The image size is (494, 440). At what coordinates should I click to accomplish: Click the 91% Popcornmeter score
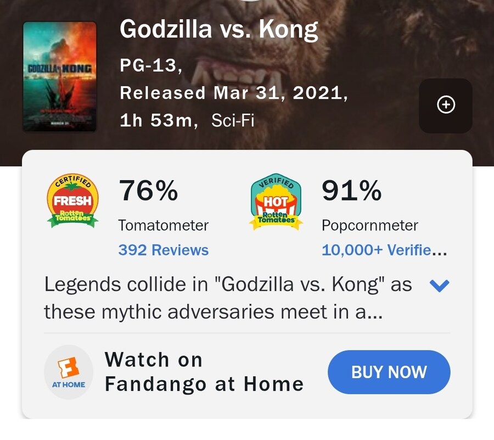tap(352, 192)
